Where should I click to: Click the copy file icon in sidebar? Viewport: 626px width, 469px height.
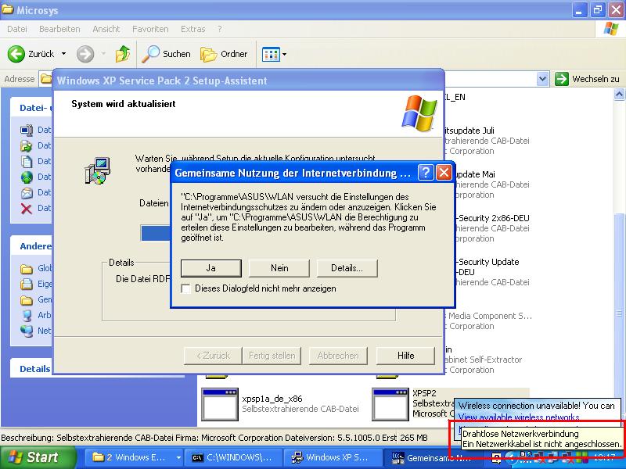[x=27, y=161]
